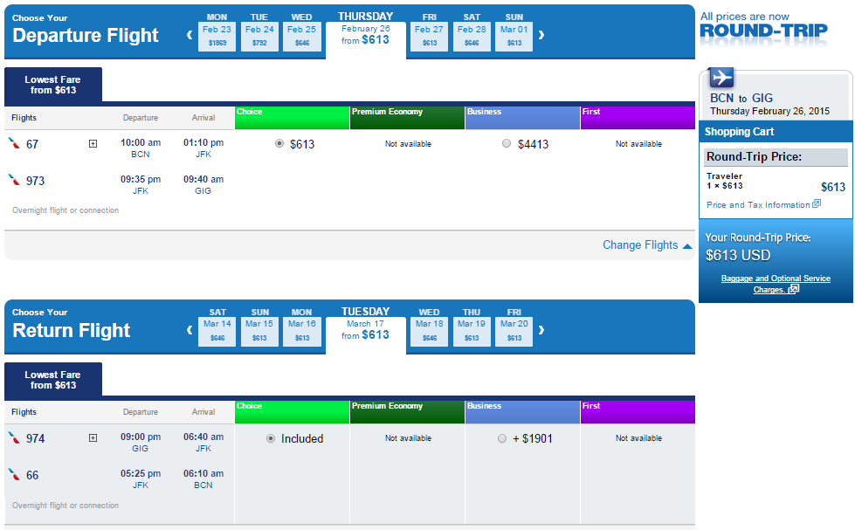
Task: Click arrival time 09:40 am GIG
Action: pyautogui.click(x=203, y=184)
